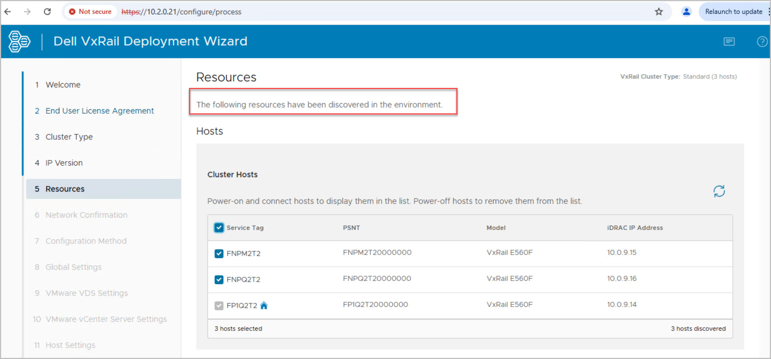Reload the page in the browser
The height and width of the screenshot is (359, 771).
[x=47, y=12]
